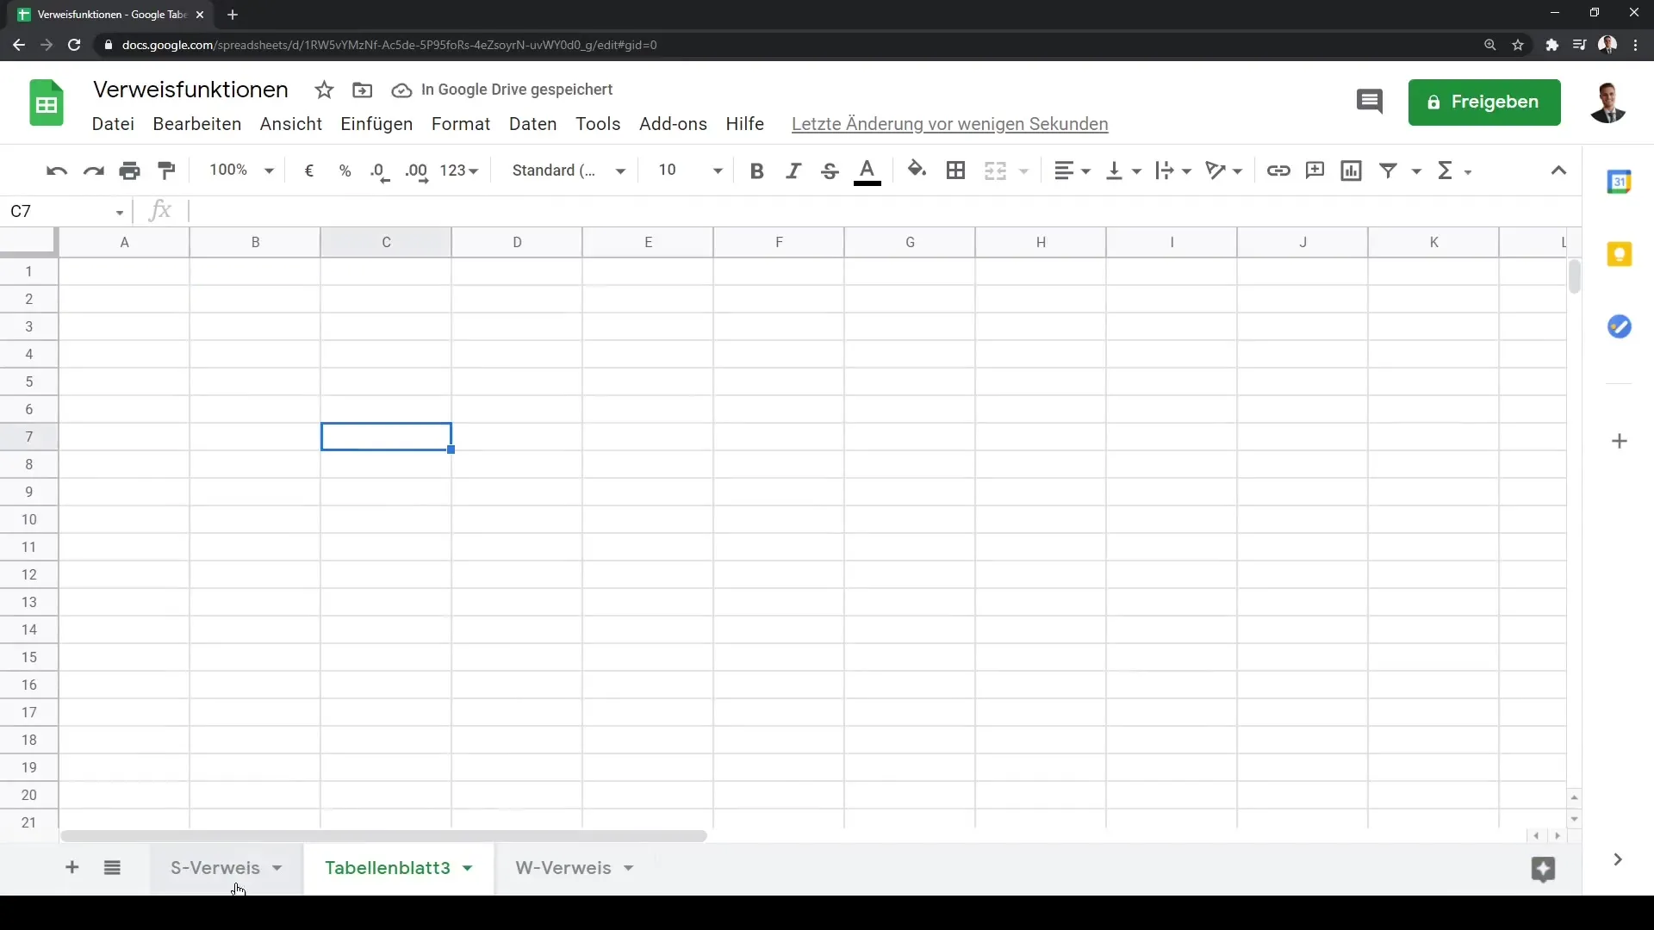This screenshot has height=930, width=1654.
Task: Format as percent
Action: point(345,170)
